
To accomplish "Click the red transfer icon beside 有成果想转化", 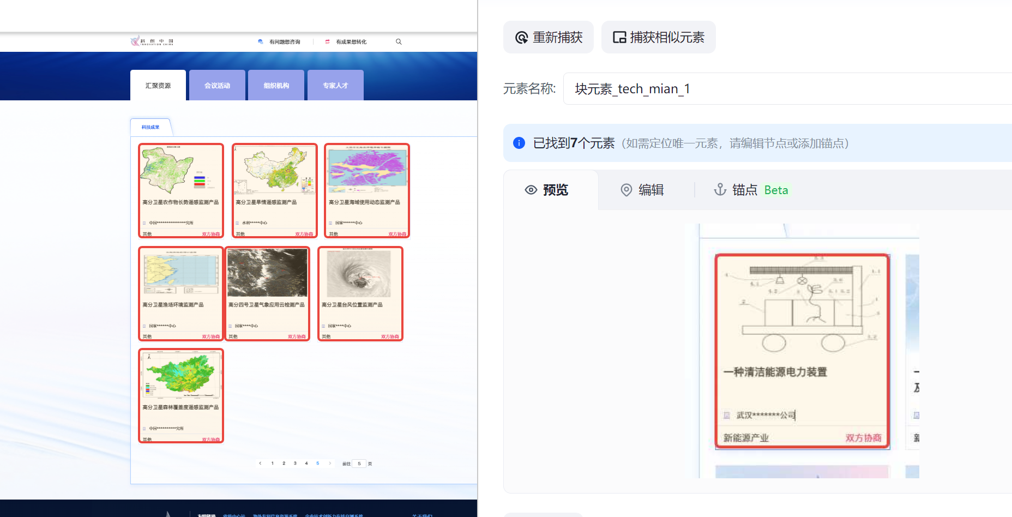I will point(327,41).
